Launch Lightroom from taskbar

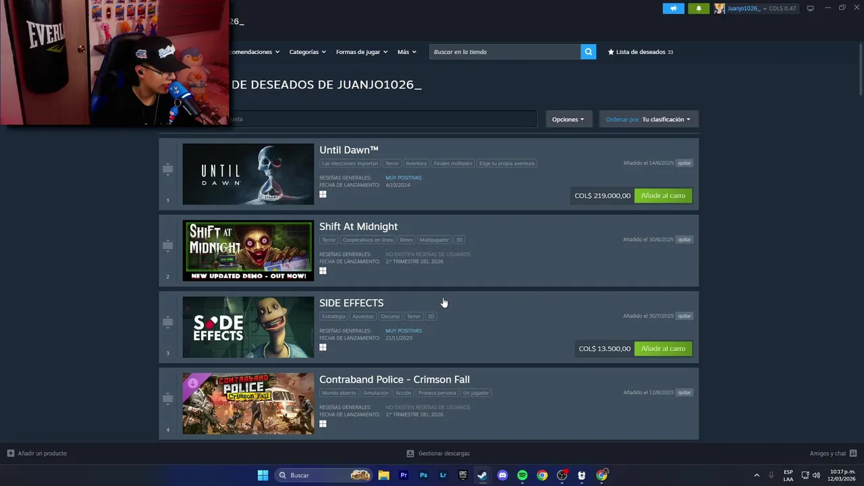point(443,475)
